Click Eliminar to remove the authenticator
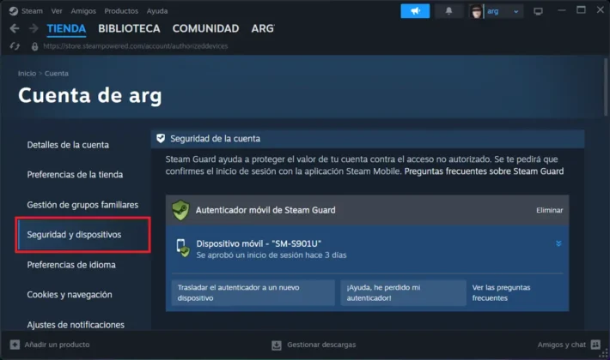The image size is (610, 360). [x=549, y=210]
